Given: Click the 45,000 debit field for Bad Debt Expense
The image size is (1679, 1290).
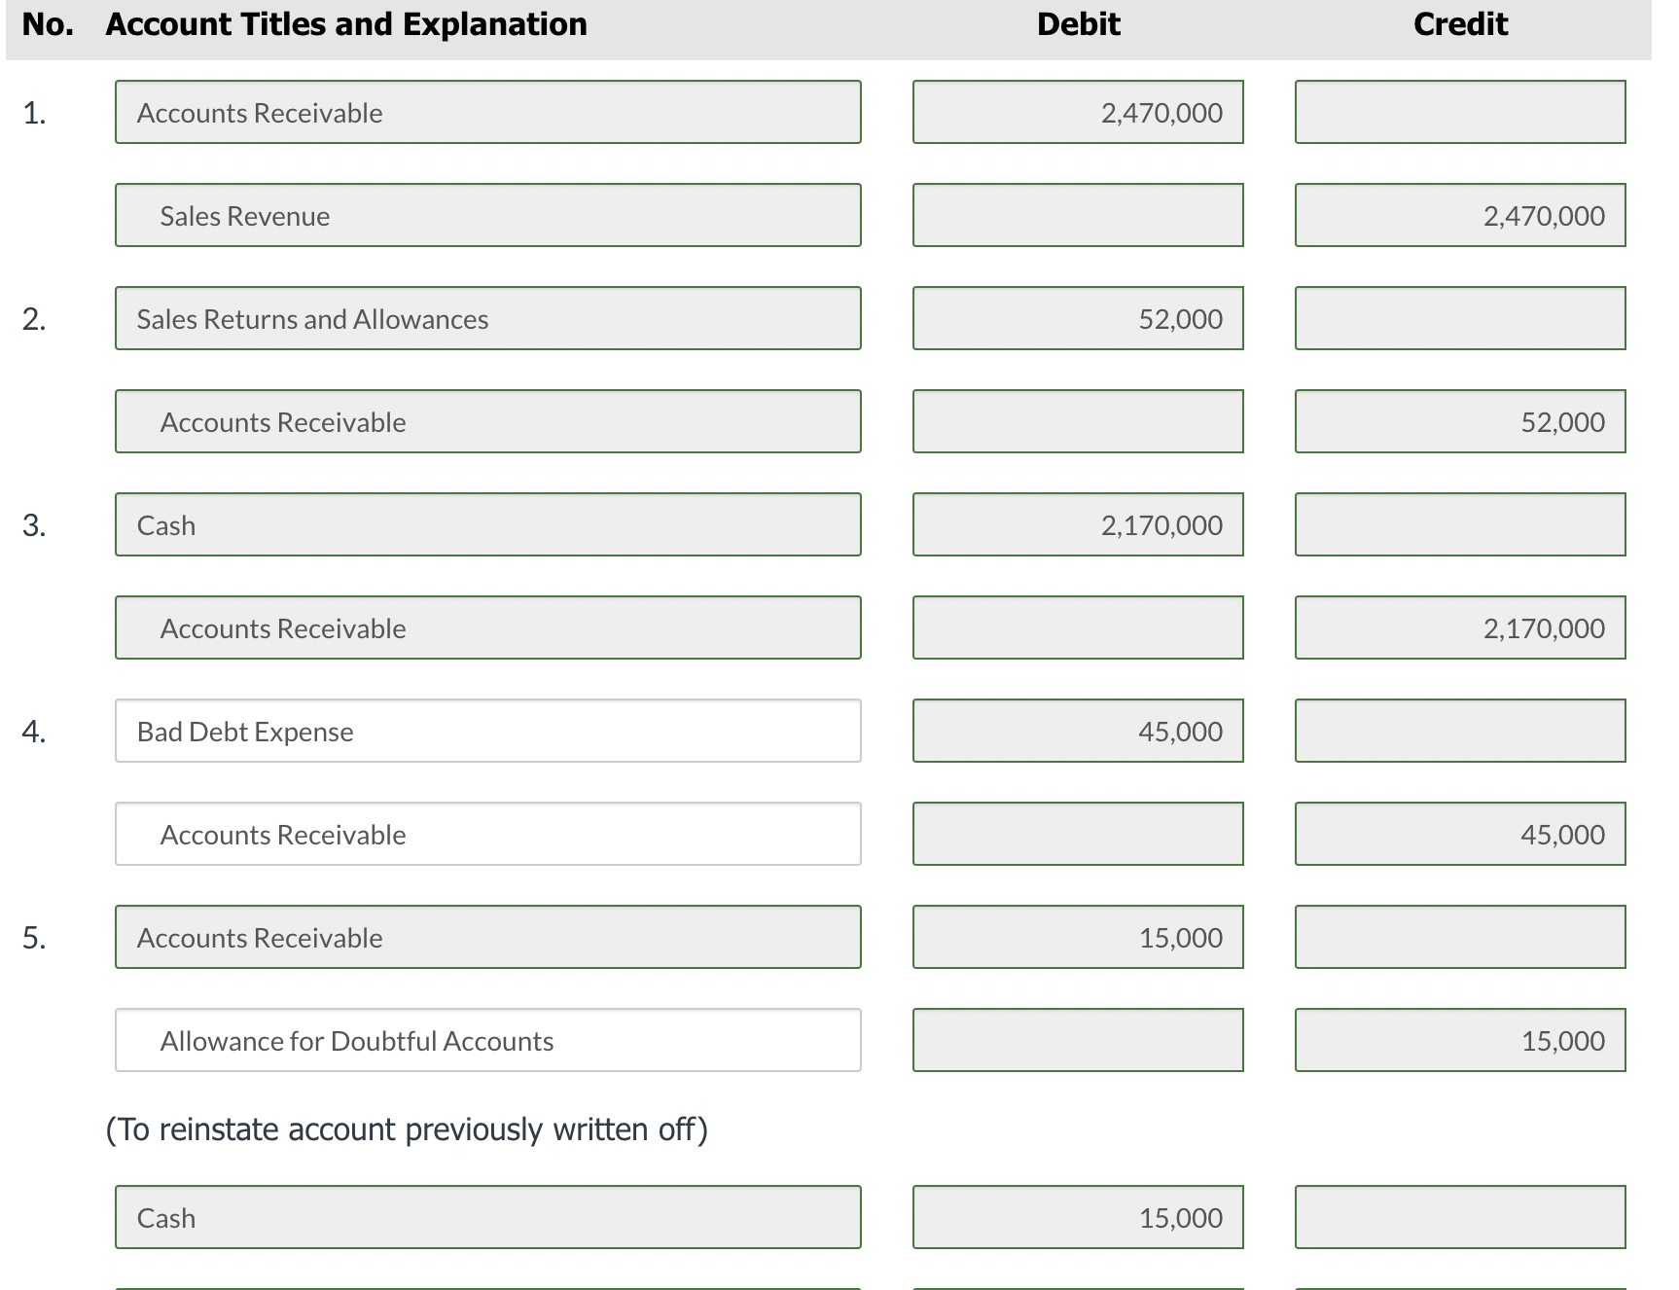Looking at the screenshot, I should (1078, 731).
